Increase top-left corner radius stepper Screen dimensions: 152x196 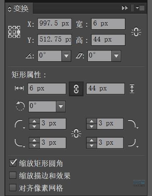click(34, 121)
